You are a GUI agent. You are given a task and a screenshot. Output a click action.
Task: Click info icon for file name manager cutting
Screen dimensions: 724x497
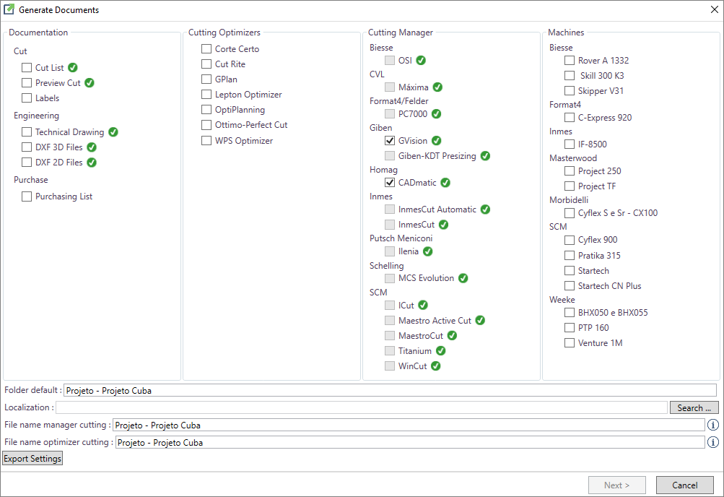(713, 425)
